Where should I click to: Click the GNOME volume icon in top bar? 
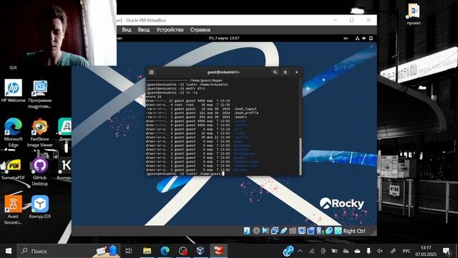[x=364, y=38]
